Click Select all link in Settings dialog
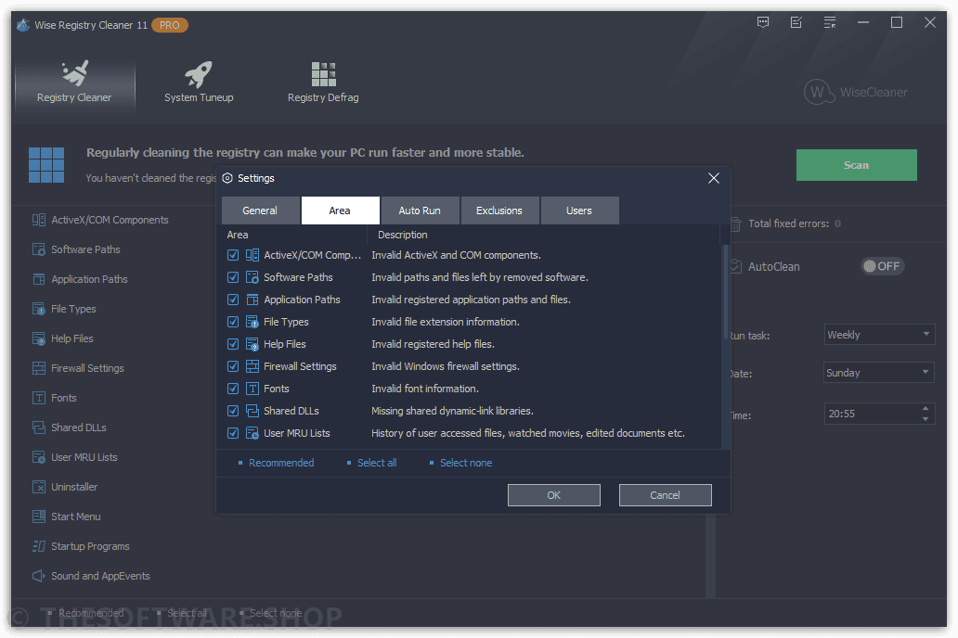Screen dimensions: 958x638 pos(377,463)
